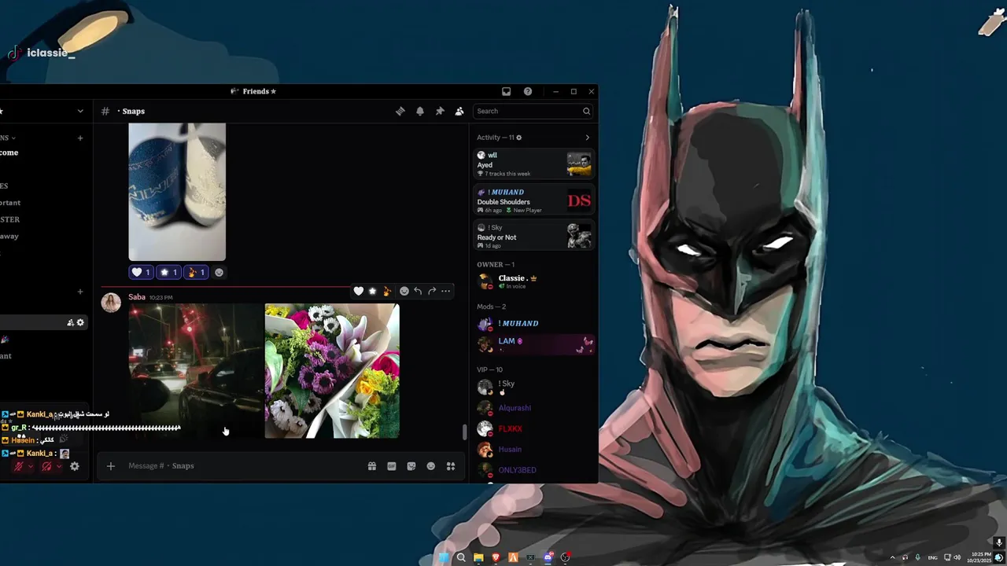Open emoji picker in message bar
This screenshot has height=566, width=1007.
[431, 466]
